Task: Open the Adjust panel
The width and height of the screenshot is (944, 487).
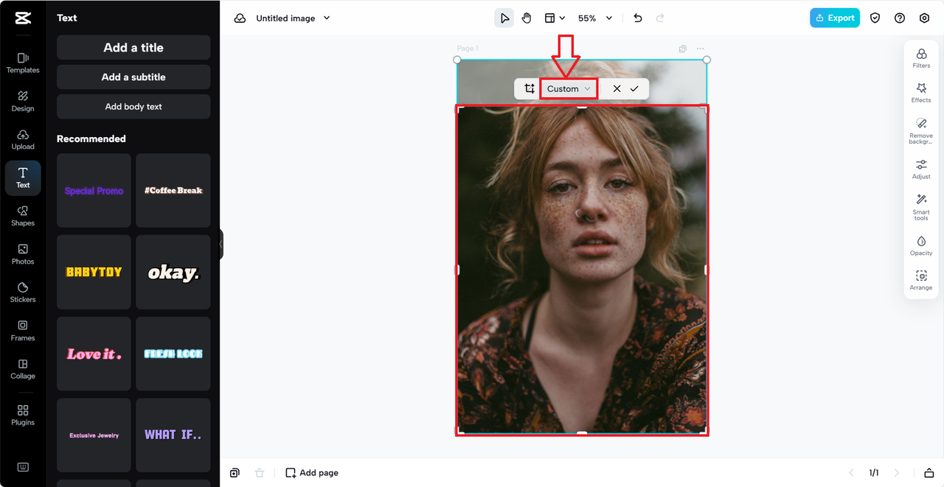Action: point(921,169)
